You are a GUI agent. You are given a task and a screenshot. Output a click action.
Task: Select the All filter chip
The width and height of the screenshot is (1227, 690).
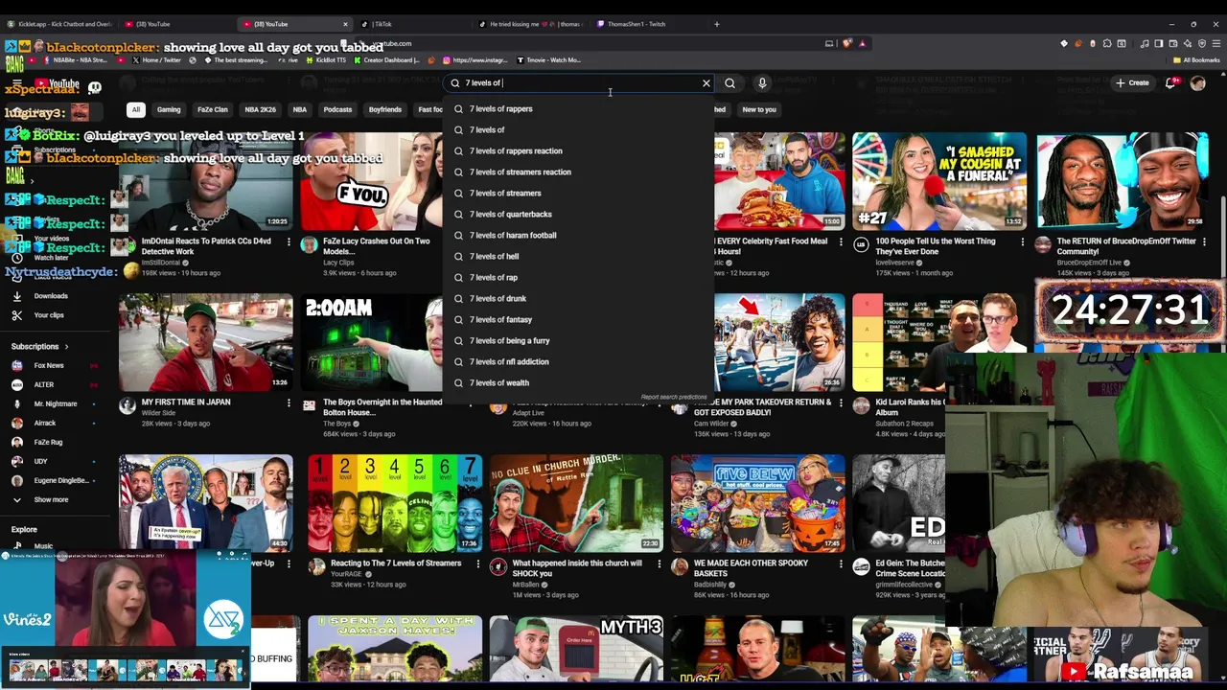click(x=136, y=109)
